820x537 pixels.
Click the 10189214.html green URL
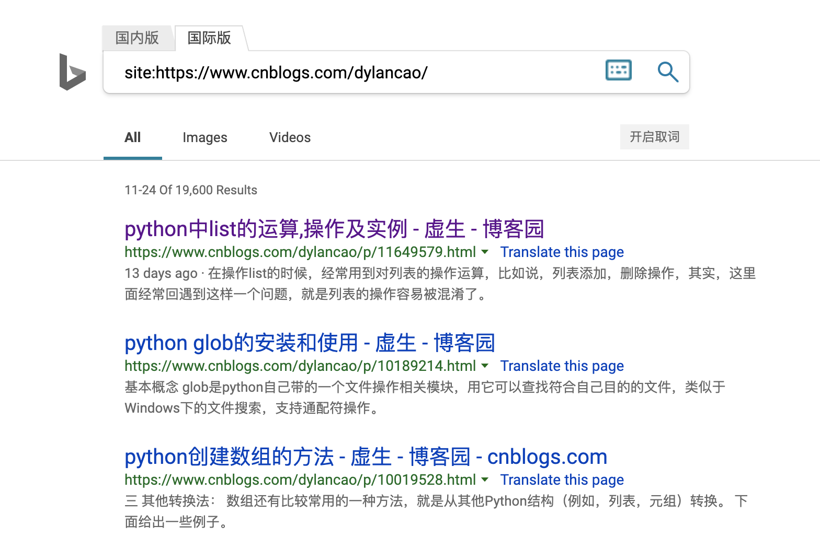(300, 366)
